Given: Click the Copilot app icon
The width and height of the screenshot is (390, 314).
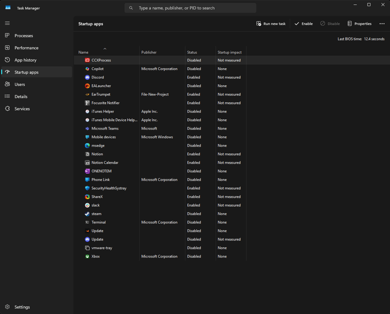Looking at the screenshot, I should pos(87,69).
